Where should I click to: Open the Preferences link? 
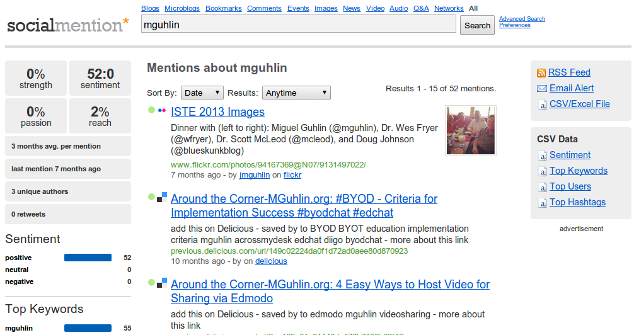[x=515, y=25]
